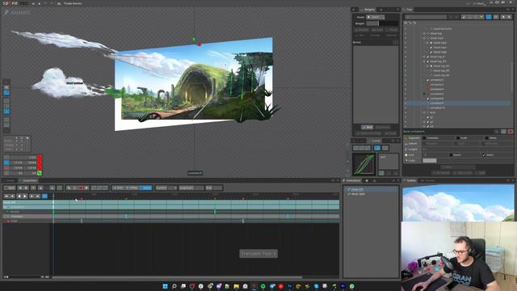This screenshot has height=291, width=517.
Task: Click the timeline horizontal scrollbar
Action: click(178, 277)
